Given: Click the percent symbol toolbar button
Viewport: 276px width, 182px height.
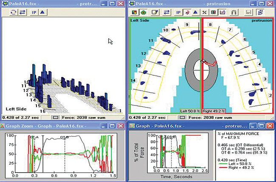Looking at the screenshot, I should 204,12.
